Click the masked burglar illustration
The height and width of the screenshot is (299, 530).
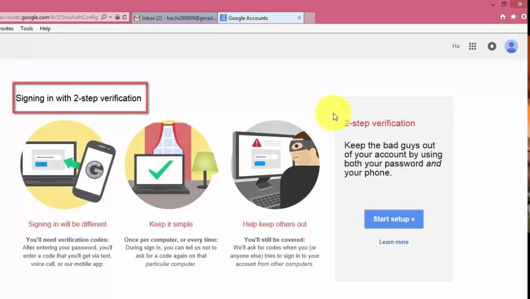(x=275, y=165)
